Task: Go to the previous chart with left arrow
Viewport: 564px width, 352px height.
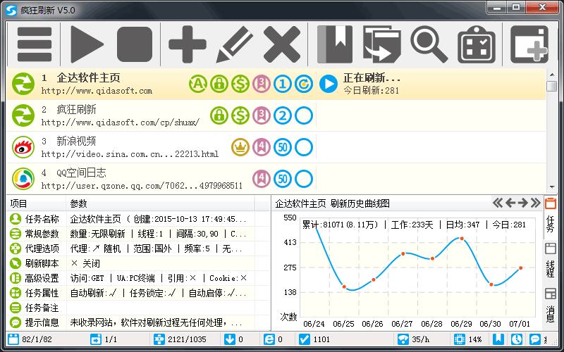Action: (x=510, y=203)
